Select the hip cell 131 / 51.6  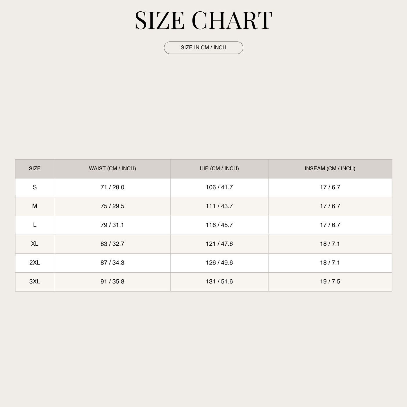[219, 282]
